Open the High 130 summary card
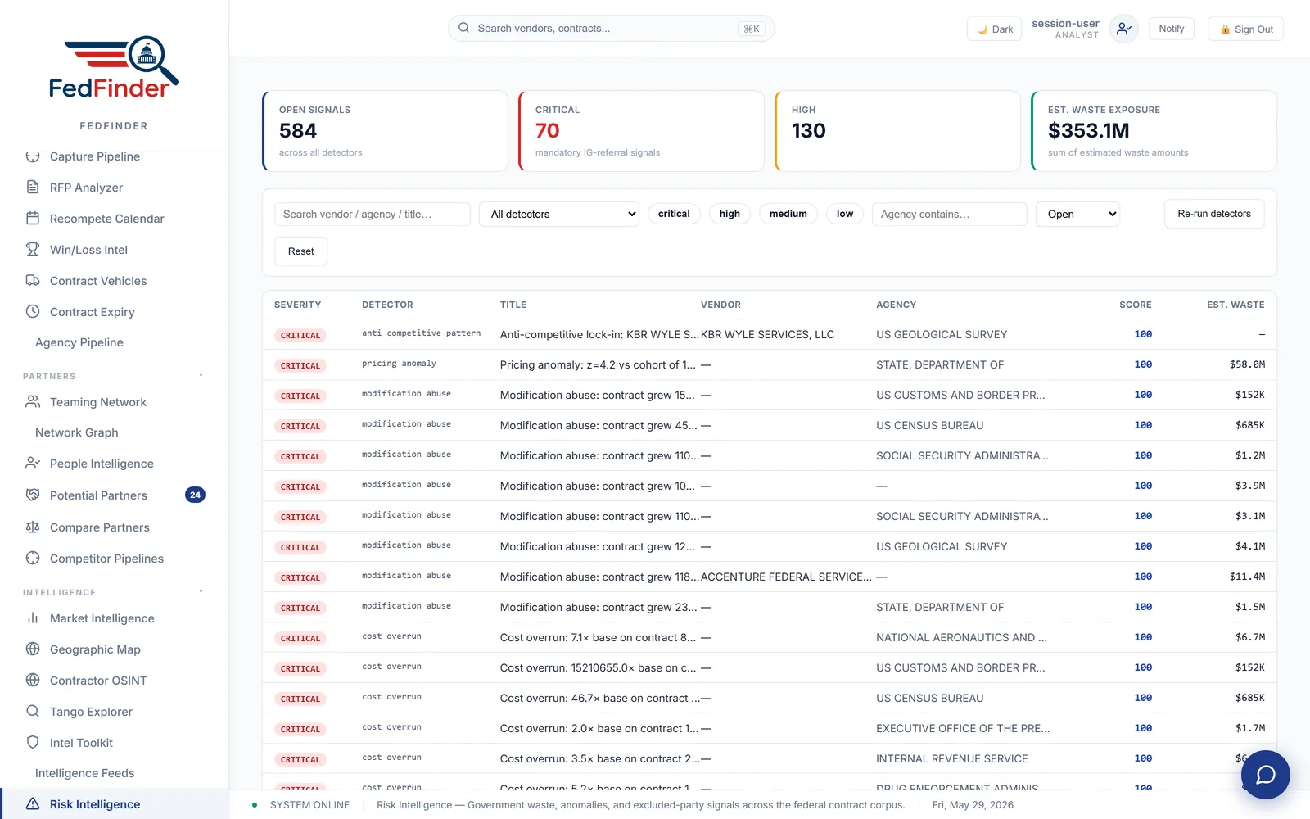Screen dimensions: 1310x819 (x=897, y=131)
